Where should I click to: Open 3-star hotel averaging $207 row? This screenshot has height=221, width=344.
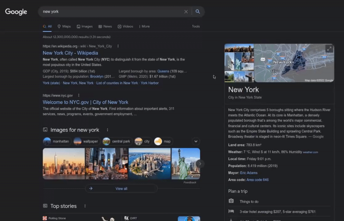(279, 212)
